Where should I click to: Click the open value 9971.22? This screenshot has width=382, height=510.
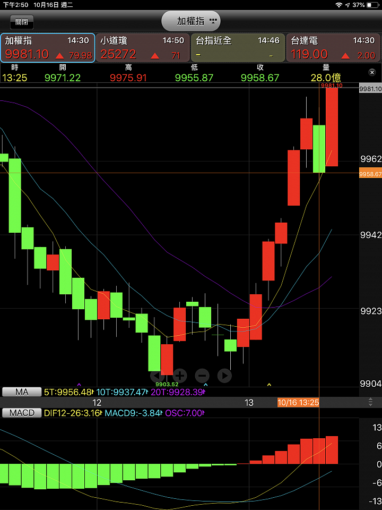(x=63, y=78)
